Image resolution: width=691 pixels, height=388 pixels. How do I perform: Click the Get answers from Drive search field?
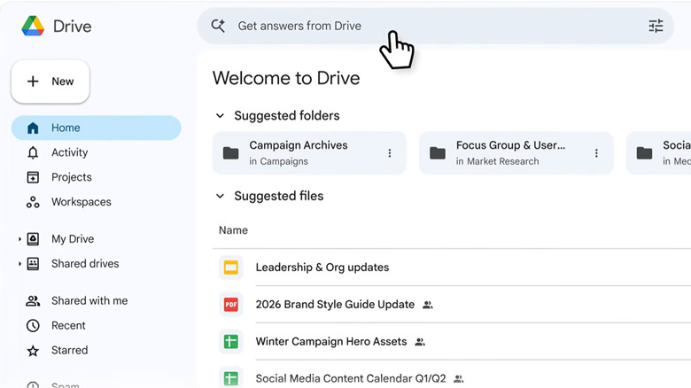(x=435, y=26)
